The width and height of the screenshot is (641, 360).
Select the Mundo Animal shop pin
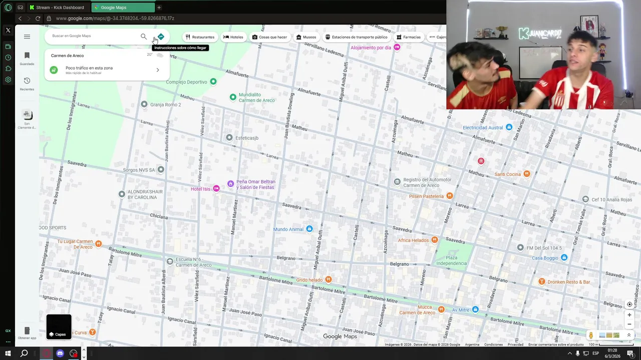(309, 229)
